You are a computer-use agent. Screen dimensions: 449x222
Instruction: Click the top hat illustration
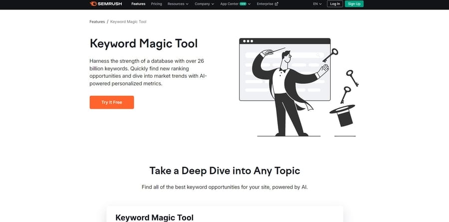click(x=342, y=115)
